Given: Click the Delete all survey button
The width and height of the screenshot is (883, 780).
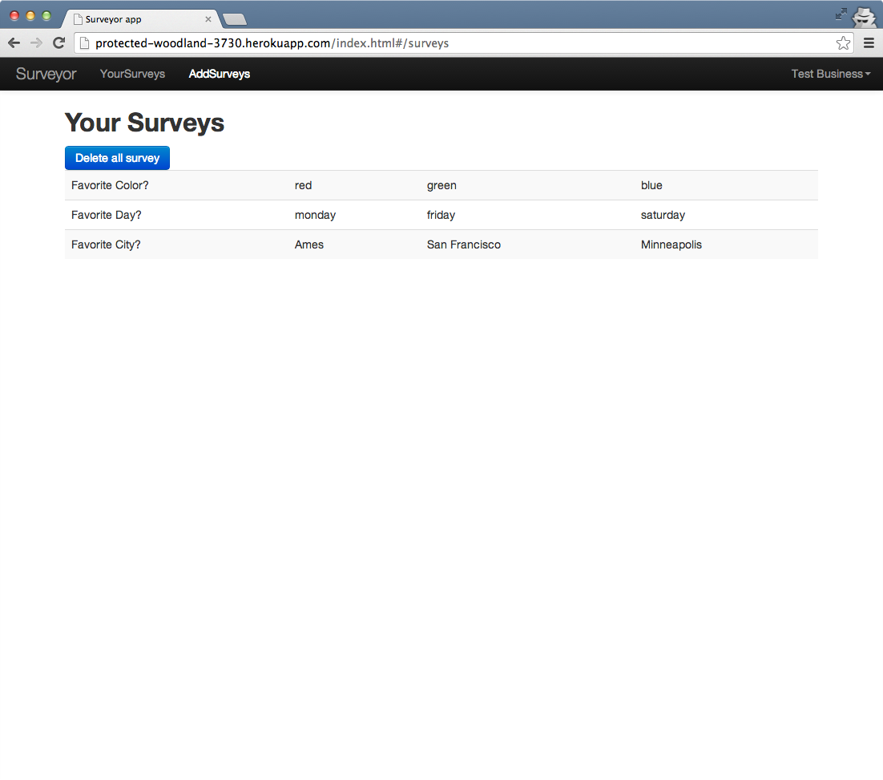Looking at the screenshot, I should point(117,158).
